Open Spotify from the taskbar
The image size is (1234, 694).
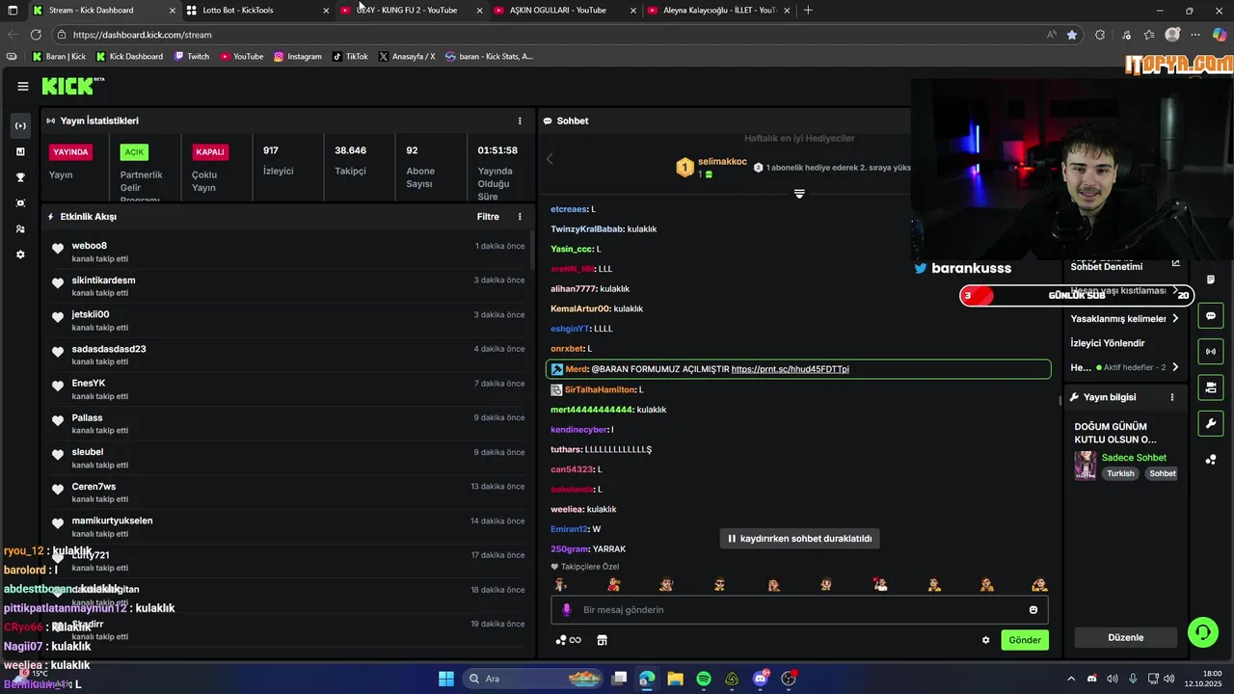(x=704, y=679)
